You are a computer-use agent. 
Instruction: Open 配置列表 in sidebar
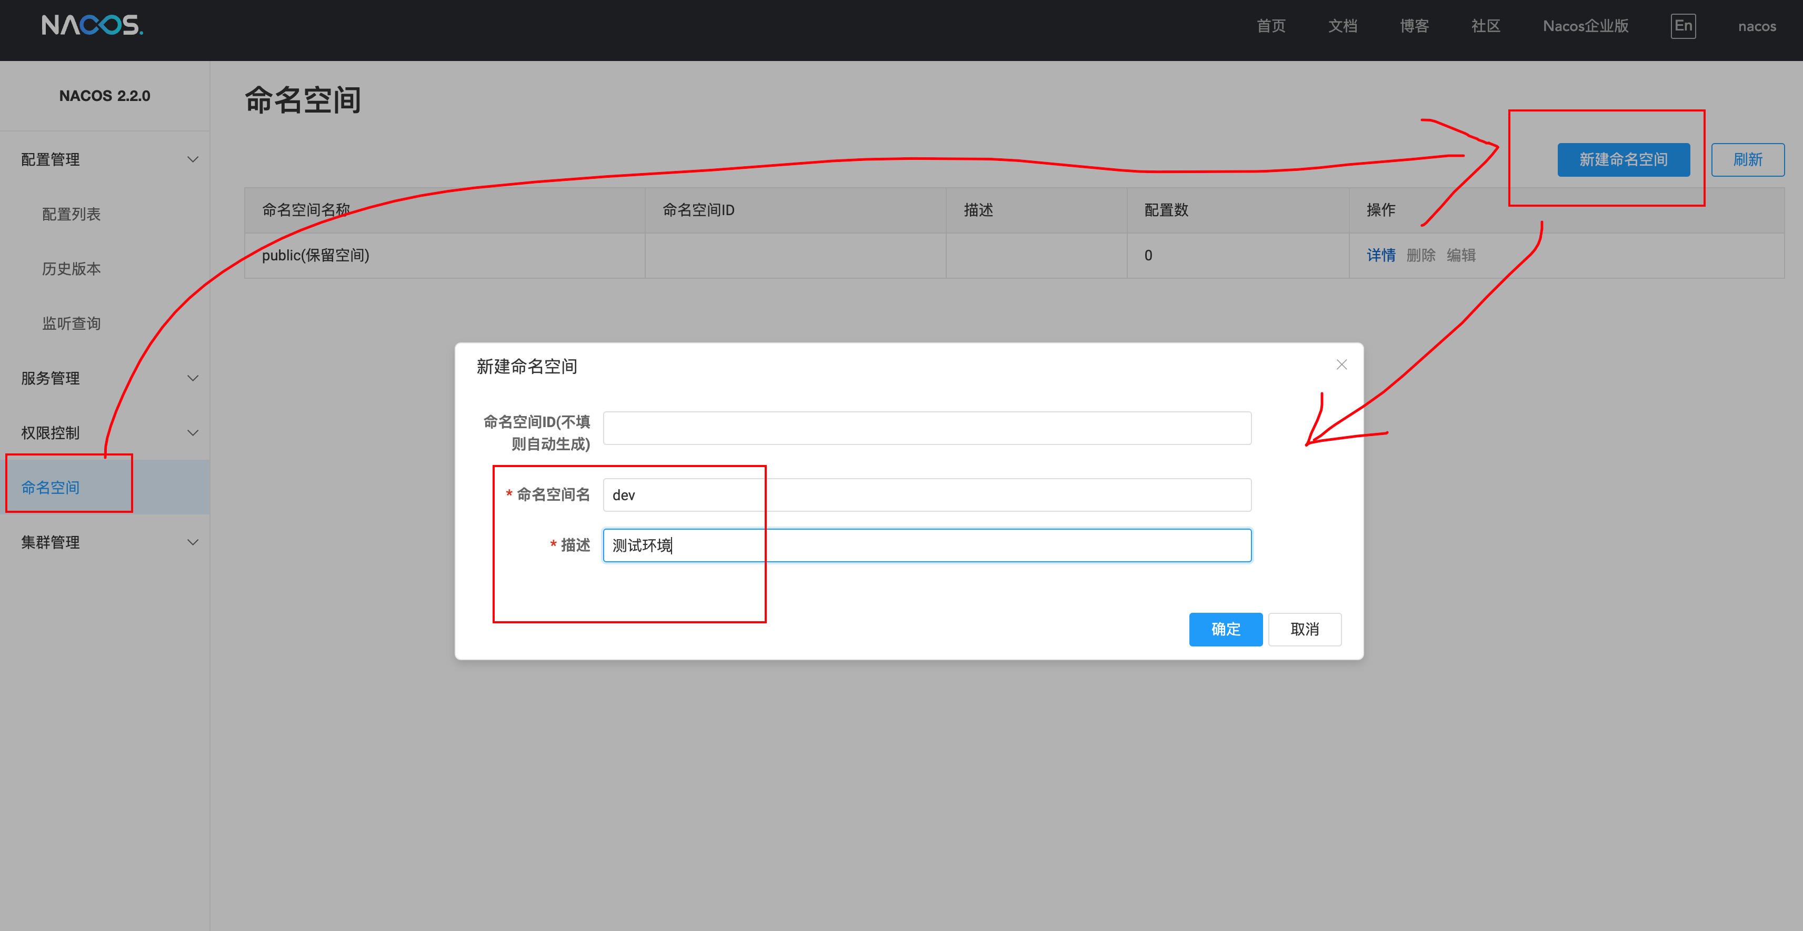coord(72,214)
